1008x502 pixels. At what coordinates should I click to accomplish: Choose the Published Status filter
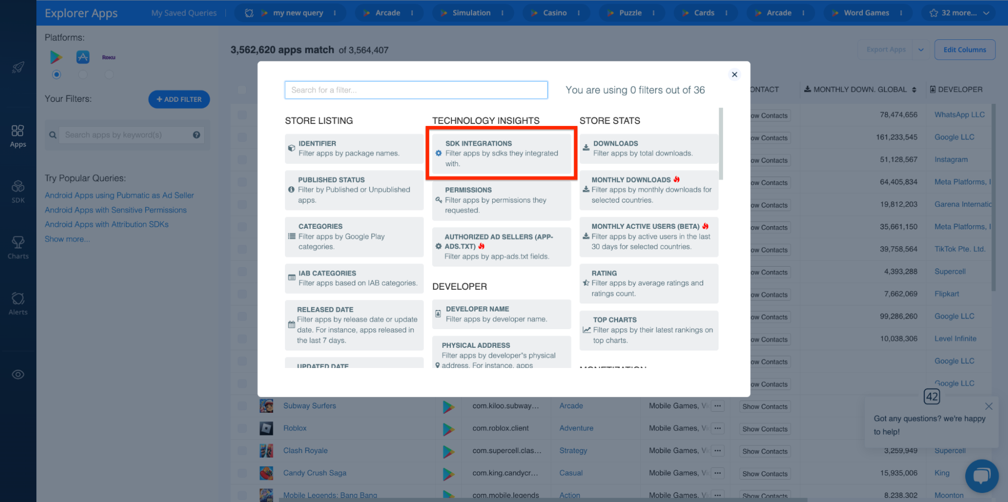[x=354, y=190]
